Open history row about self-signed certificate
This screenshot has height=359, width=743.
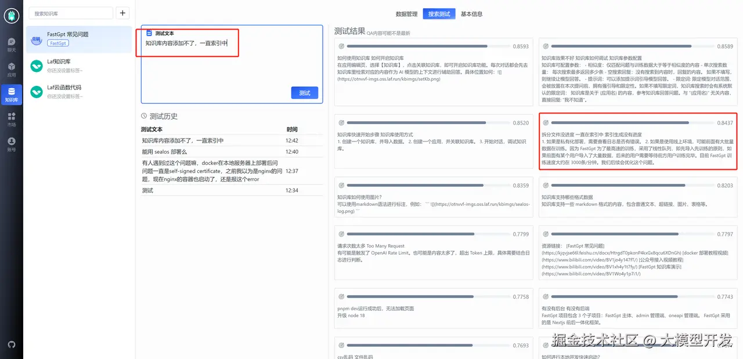[x=232, y=171]
